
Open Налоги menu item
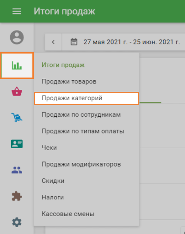(x=86, y=198)
